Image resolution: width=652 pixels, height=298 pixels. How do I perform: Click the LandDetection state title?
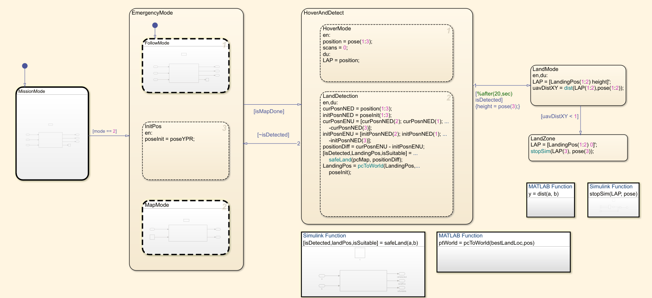[340, 96]
